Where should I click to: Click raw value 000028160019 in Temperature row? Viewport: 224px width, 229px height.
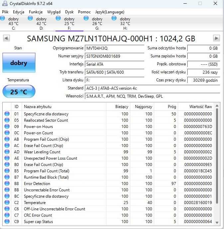coord(198,202)
